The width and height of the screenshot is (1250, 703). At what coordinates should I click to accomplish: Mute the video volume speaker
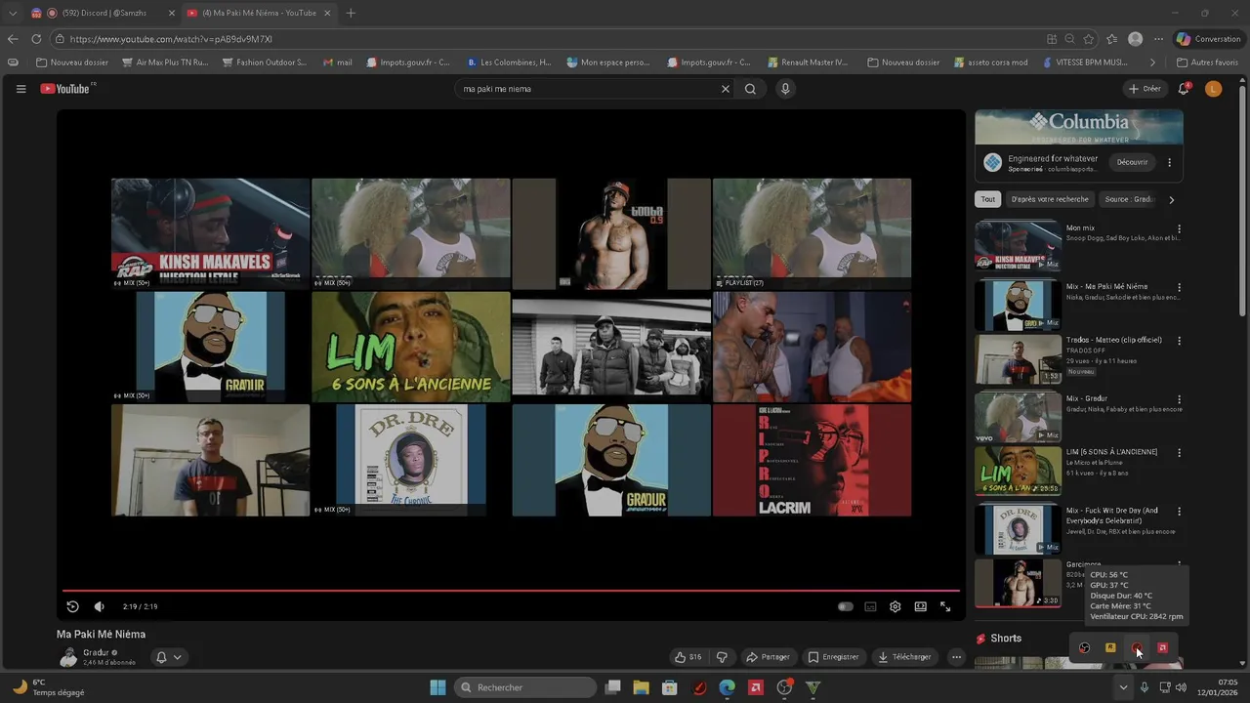pos(99,606)
